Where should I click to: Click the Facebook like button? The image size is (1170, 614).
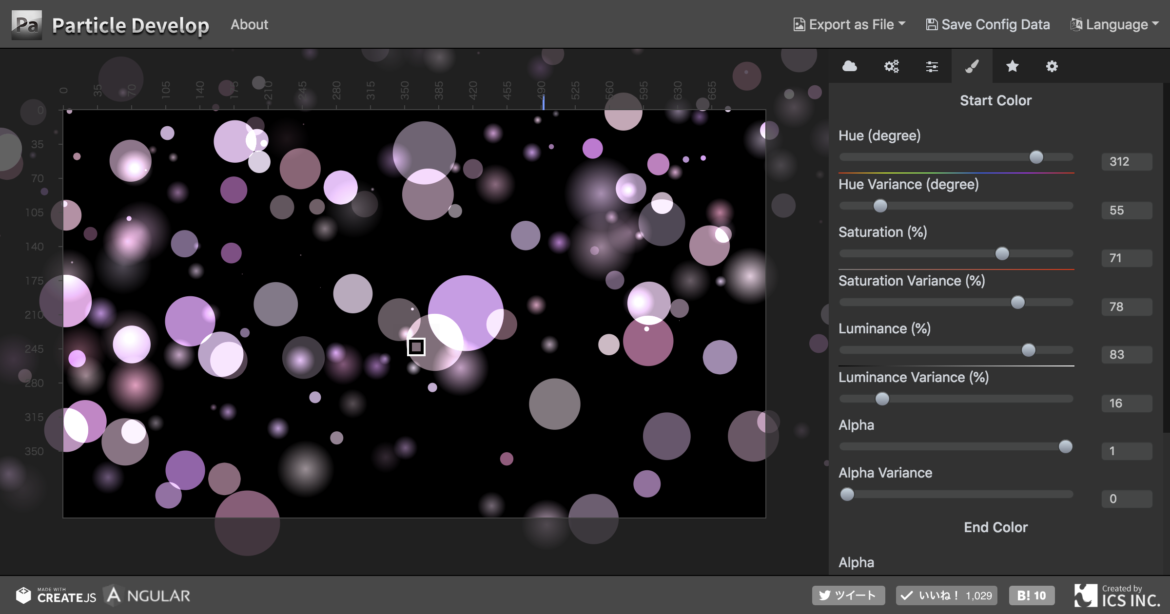coord(946,595)
